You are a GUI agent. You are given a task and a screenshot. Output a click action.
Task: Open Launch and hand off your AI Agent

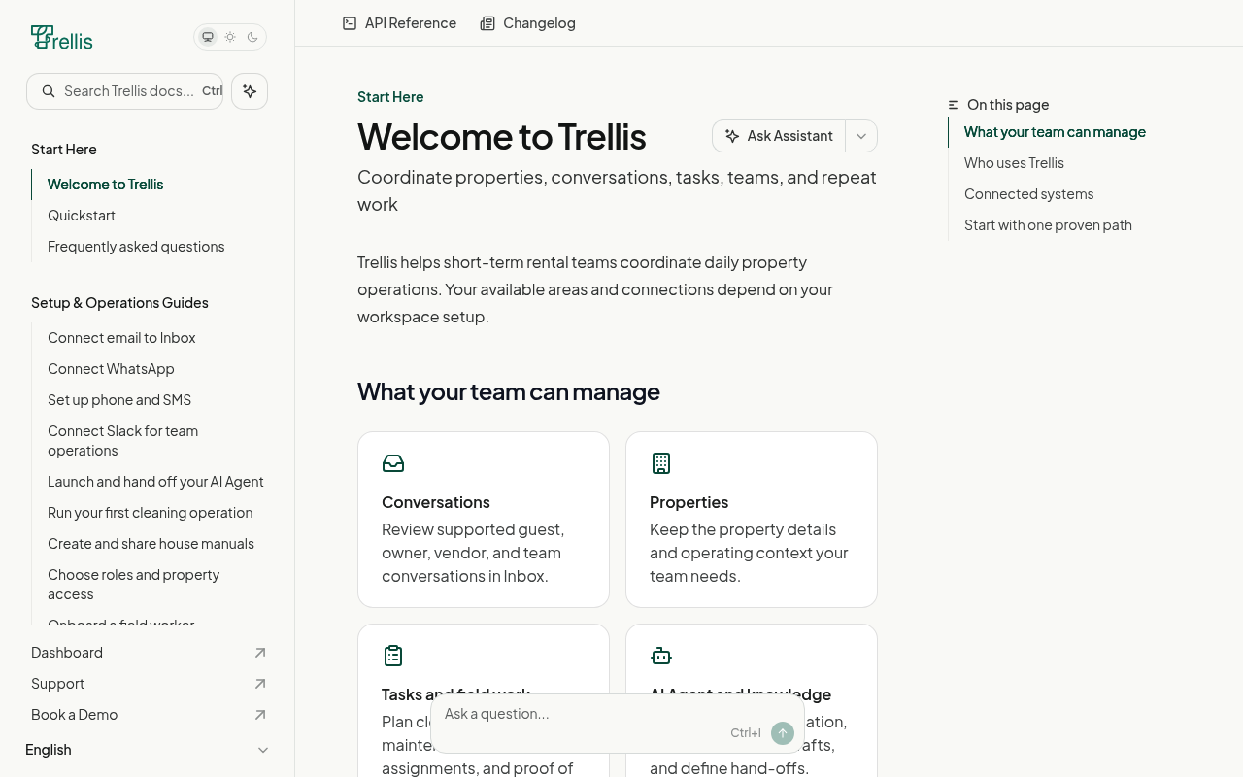pos(155,482)
